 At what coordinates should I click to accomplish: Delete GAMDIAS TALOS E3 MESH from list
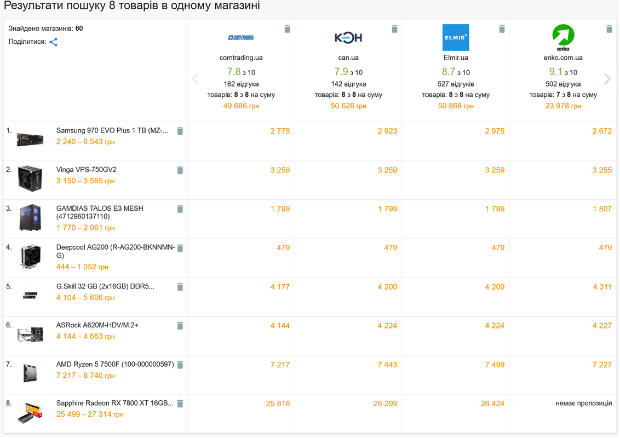point(180,209)
